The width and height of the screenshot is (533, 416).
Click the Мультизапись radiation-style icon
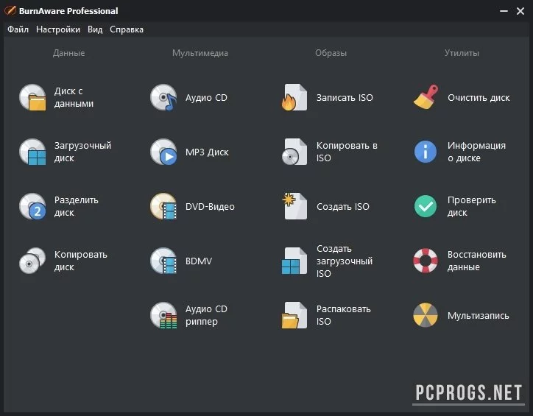(426, 315)
